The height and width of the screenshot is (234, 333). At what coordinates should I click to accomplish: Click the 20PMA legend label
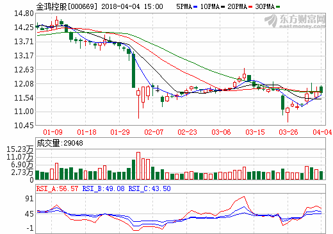(237, 6)
